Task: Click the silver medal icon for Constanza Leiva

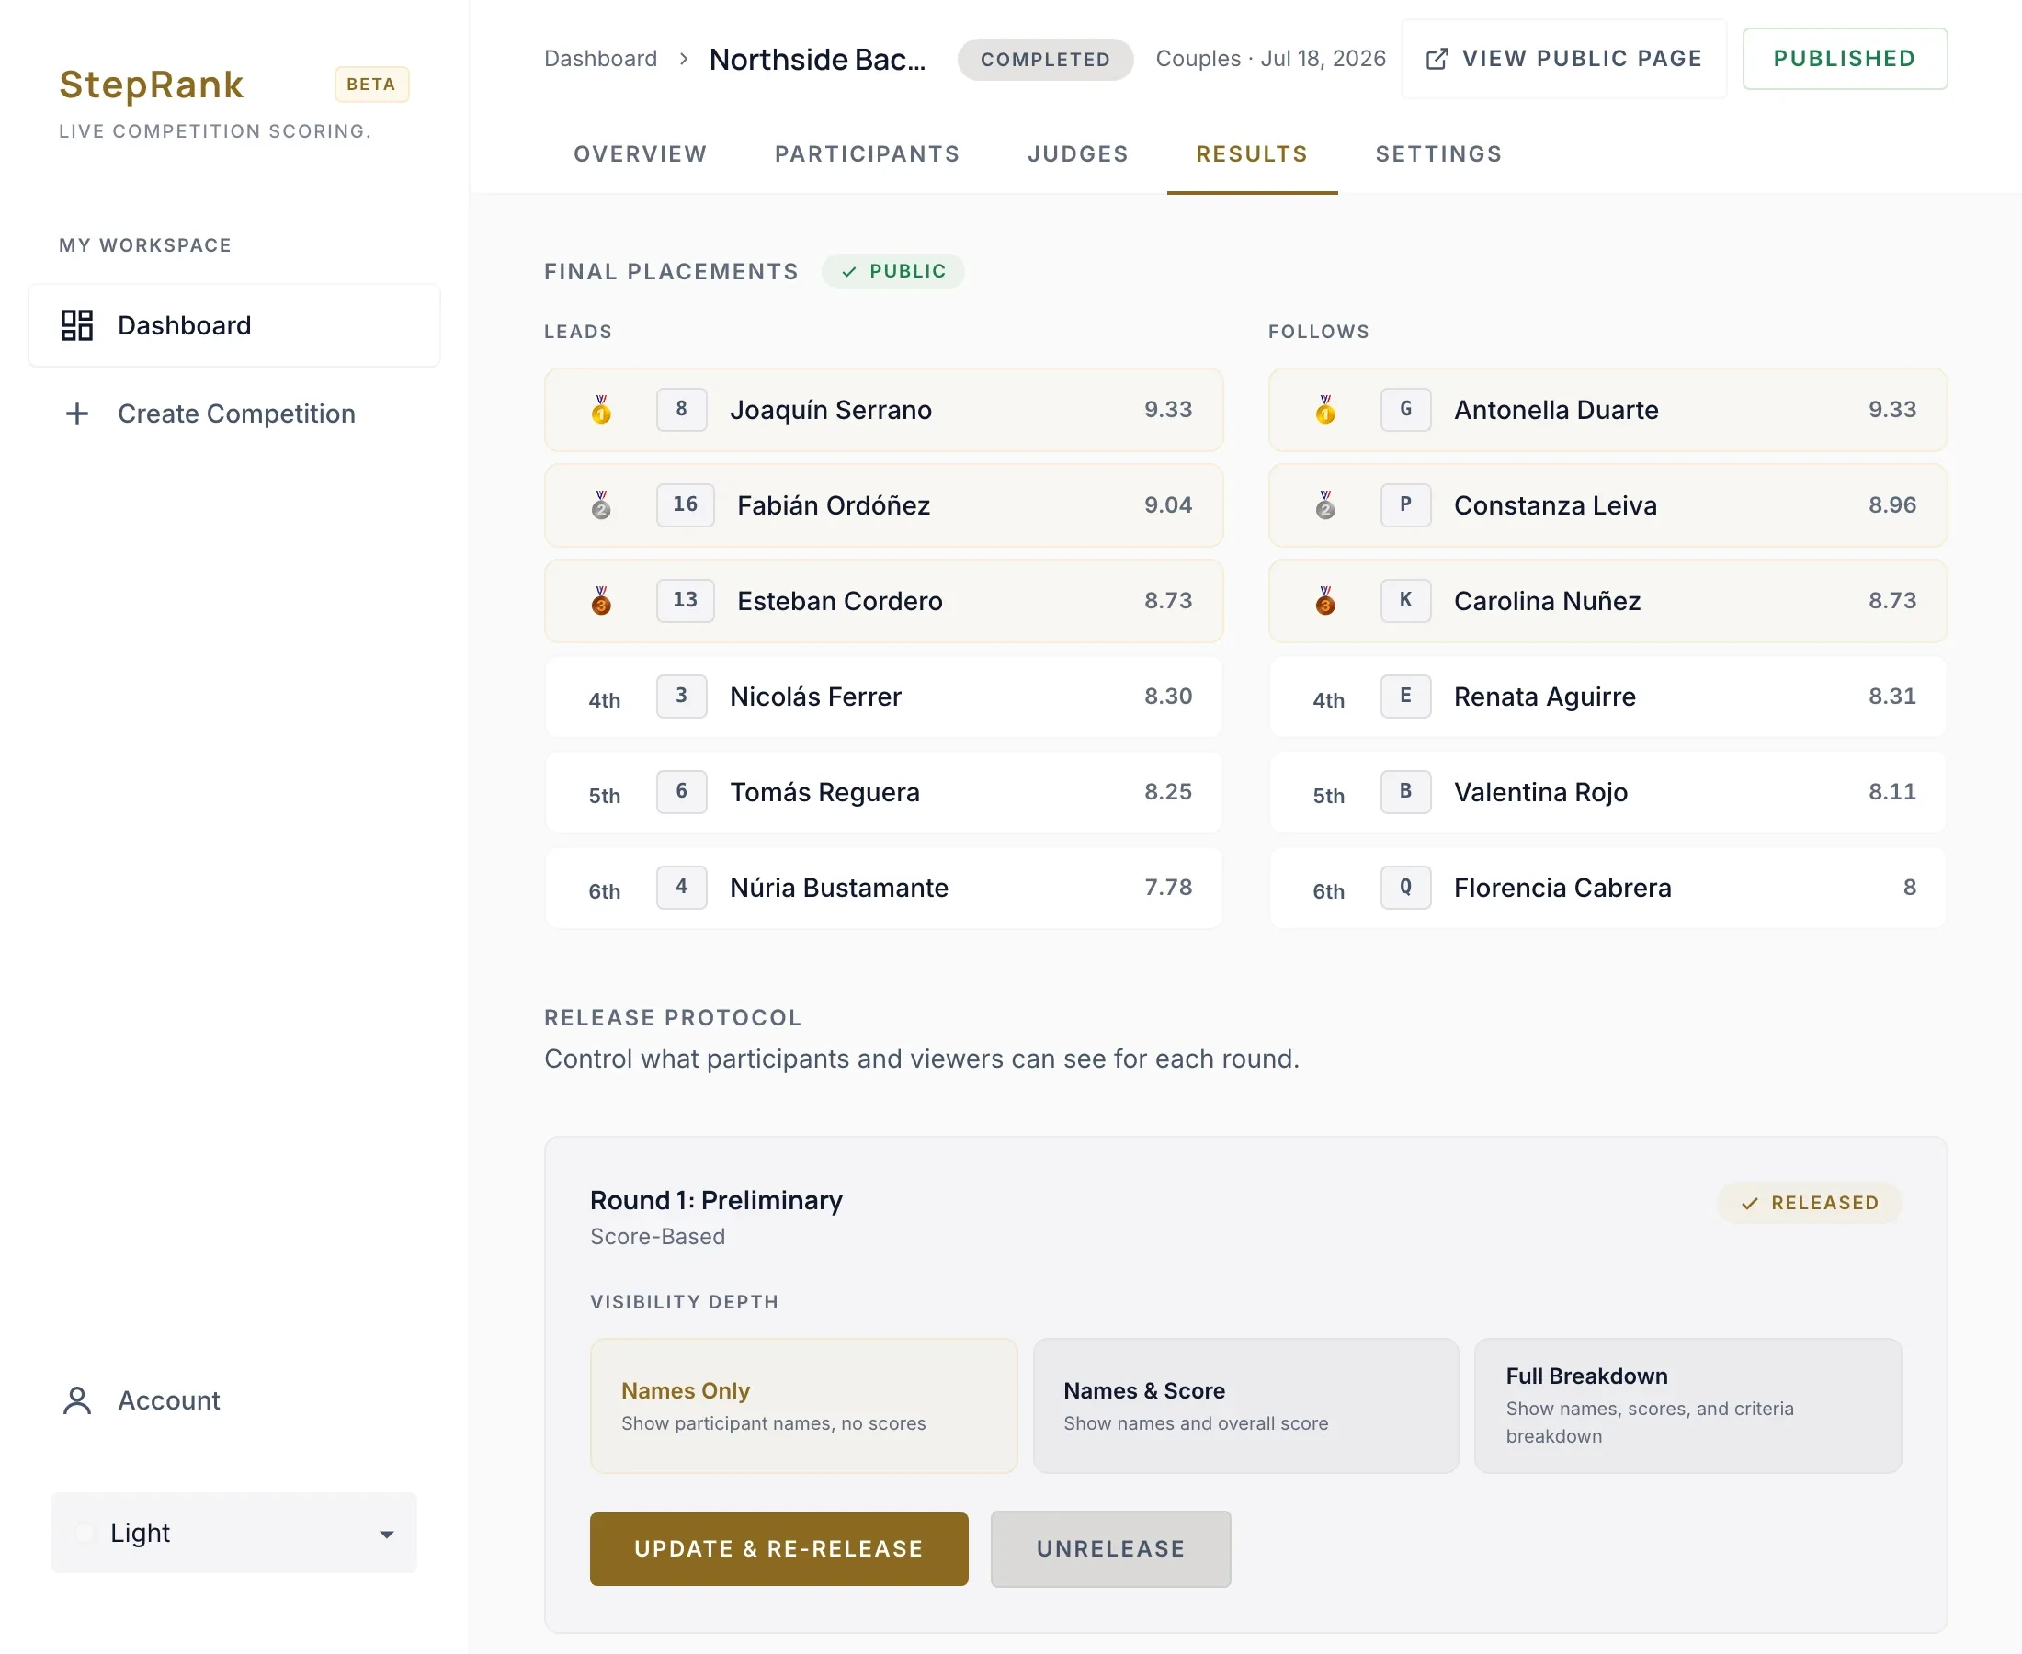Action: point(1325,505)
